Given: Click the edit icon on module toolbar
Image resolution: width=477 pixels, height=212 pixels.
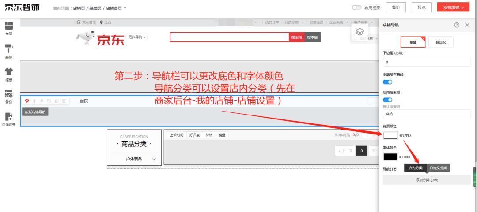Looking at the screenshot, I should (49, 101).
